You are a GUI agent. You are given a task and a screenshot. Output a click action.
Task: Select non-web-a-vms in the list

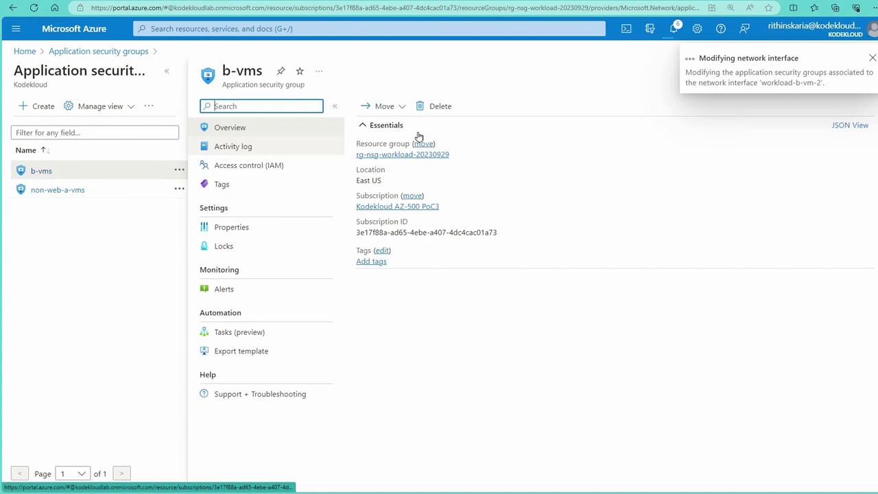[x=58, y=190]
